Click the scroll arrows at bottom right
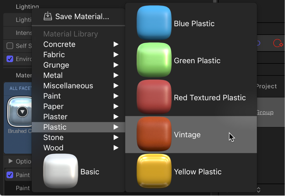Viewport: 285px width, 196px height. [x=259, y=190]
